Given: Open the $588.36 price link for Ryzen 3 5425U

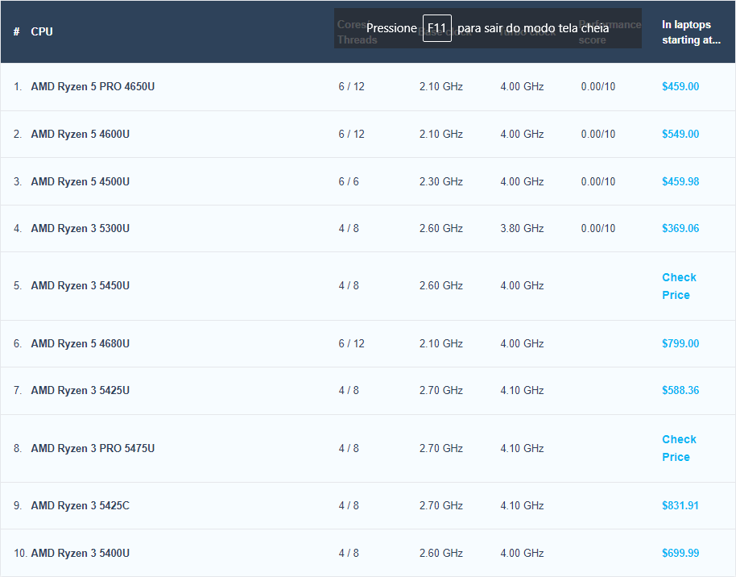Looking at the screenshot, I should tap(680, 390).
